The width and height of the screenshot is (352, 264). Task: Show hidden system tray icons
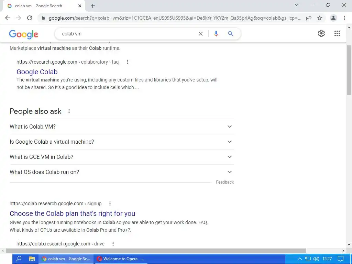click(299, 259)
